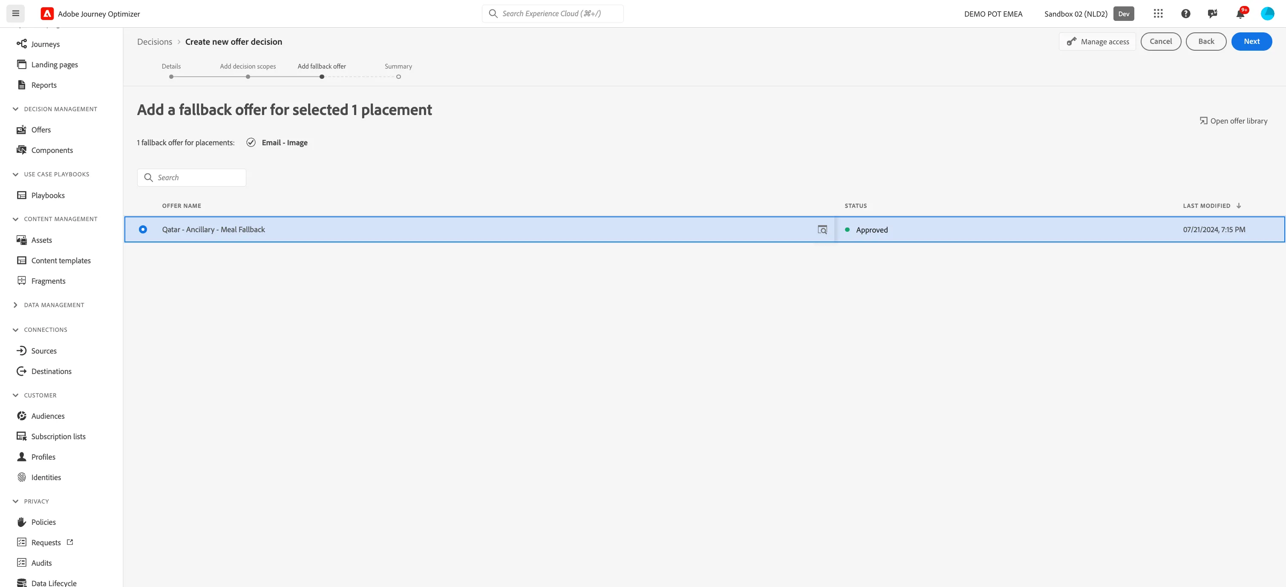Open Audiences under Customer
Screen dimensions: 1286x587
tap(48, 416)
